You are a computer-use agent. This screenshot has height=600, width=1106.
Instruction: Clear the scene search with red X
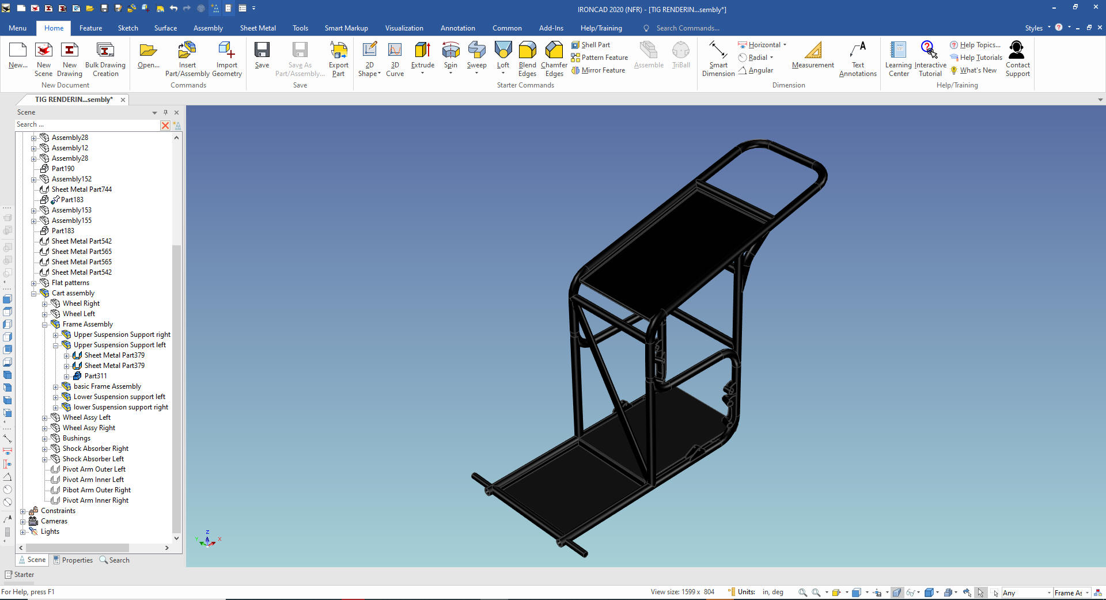coord(165,126)
